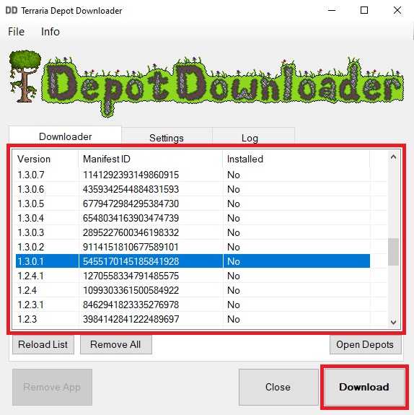Click manifest ID 9114151810677589101
Image resolution: width=414 pixels, height=415 pixels.
131,247
